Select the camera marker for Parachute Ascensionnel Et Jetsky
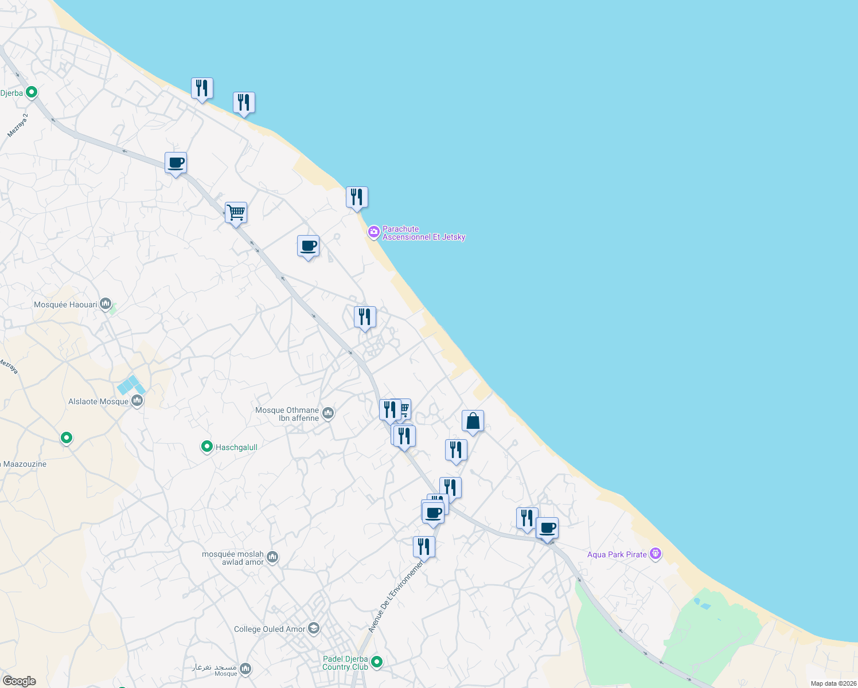The width and height of the screenshot is (858, 688). 374,232
